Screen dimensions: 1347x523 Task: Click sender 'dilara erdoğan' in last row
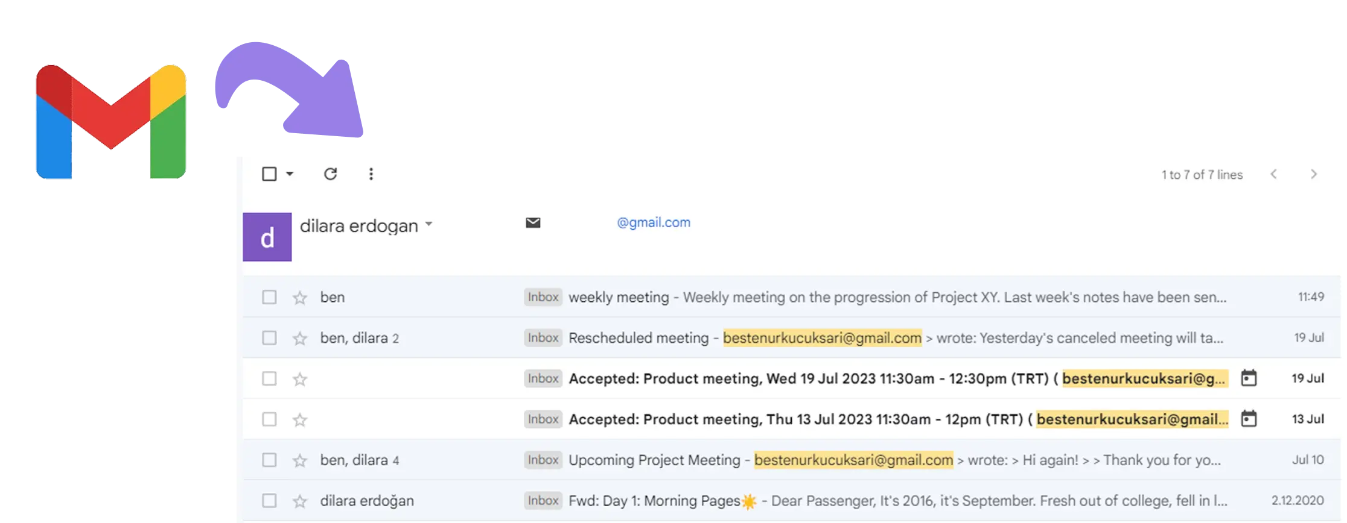tap(367, 501)
